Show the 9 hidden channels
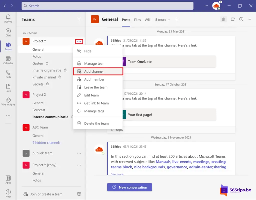Viewport: 256px width, 200px height. tap(46, 143)
